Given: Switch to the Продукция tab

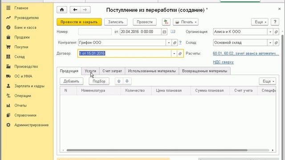Looking at the screenshot, I should point(69,71).
